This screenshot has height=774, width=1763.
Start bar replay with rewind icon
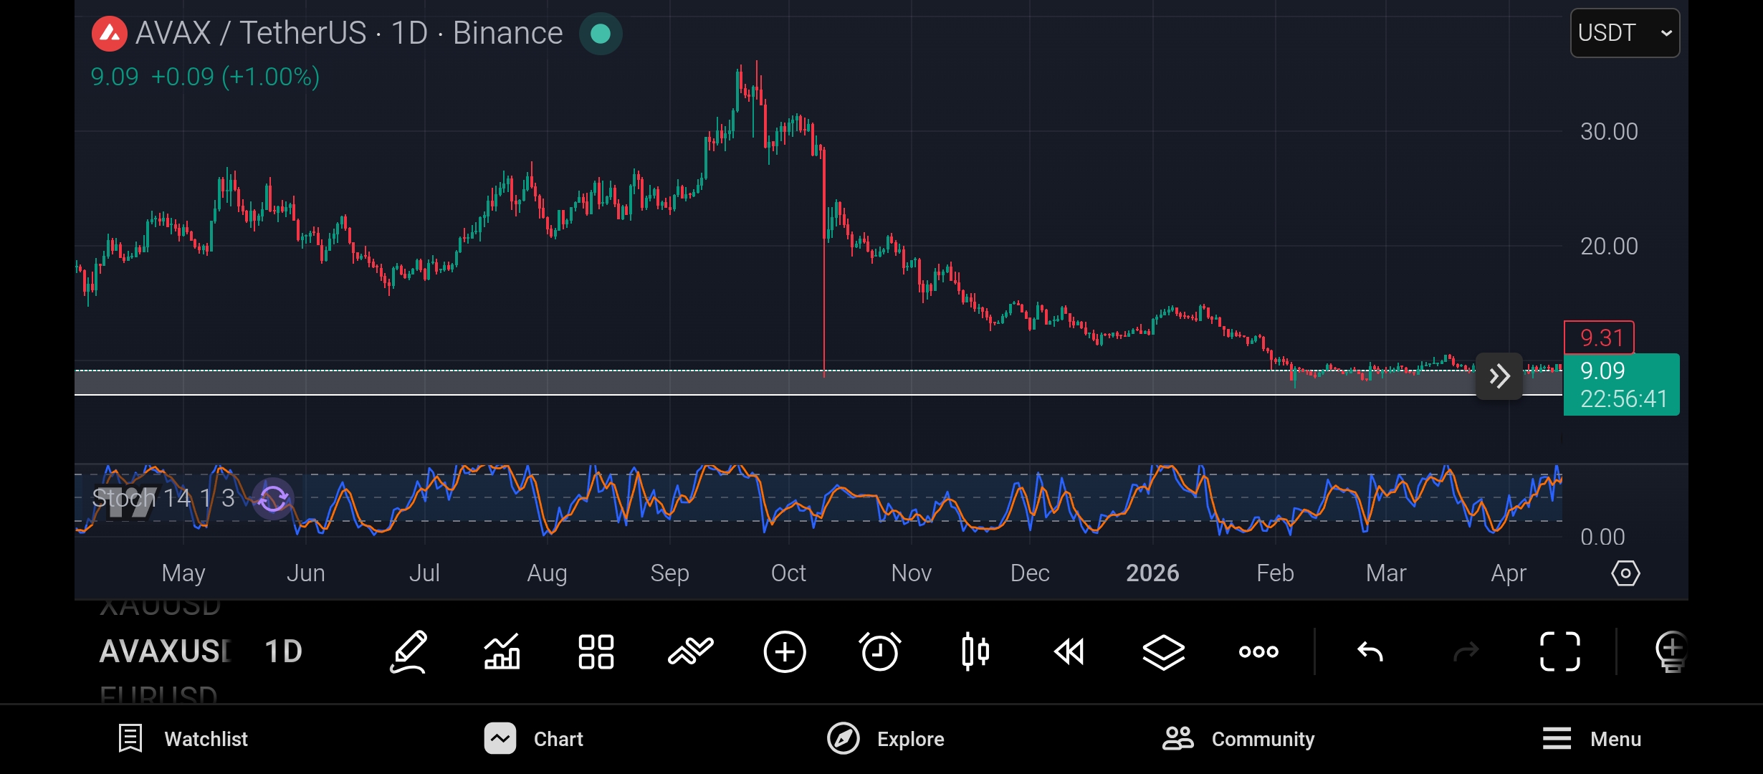[x=1069, y=651]
